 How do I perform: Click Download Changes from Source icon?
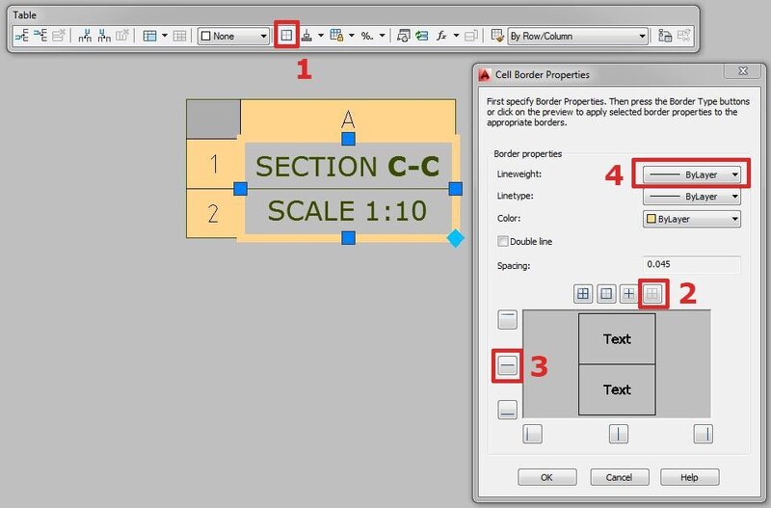click(684, 36)
